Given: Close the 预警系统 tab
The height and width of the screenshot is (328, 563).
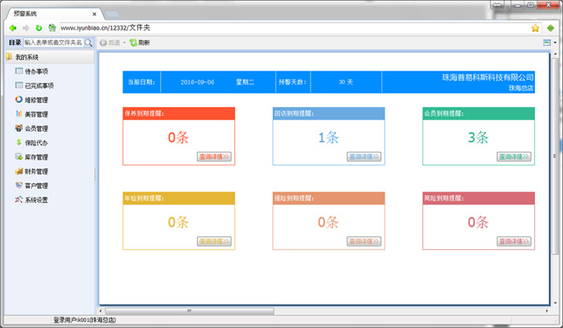Looking at the screenshot, I should [94, 14].
